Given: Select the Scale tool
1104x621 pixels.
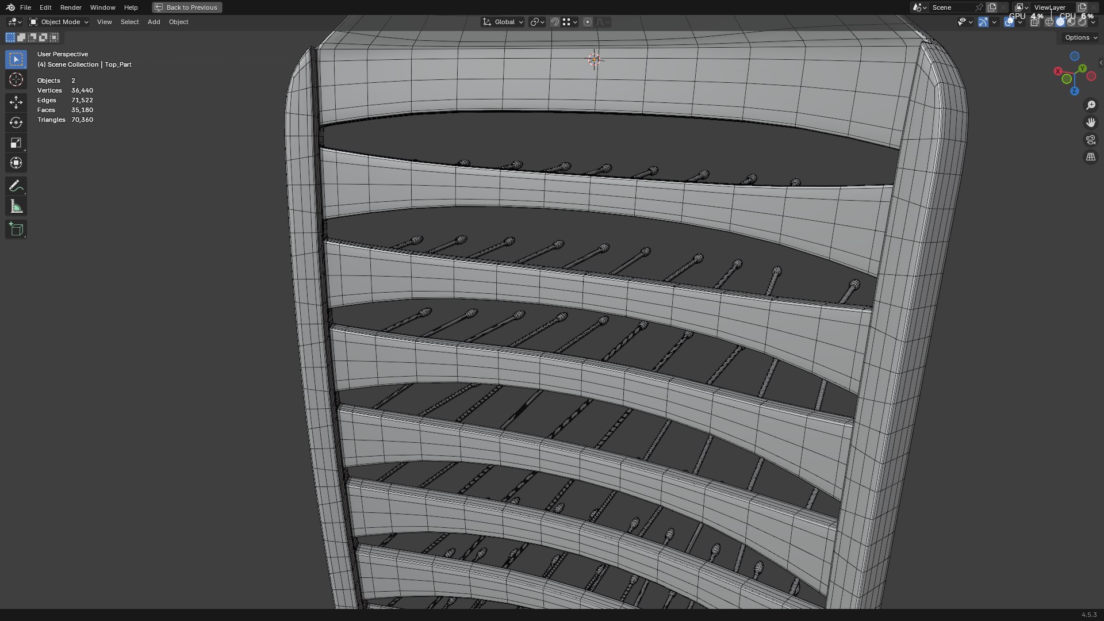Looking at the screenshot, I should click(x=16, y=143).
